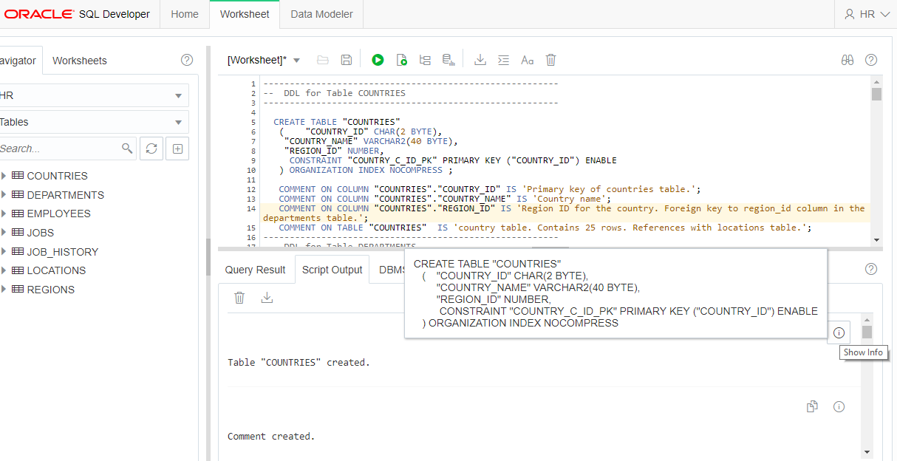The height and width of the screenshot is (461, 897).
Task: Download the script output
Action: [x=267, y=297]
